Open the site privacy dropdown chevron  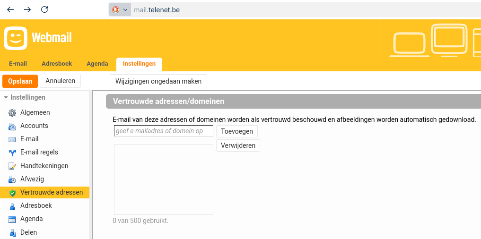(125, 10)
